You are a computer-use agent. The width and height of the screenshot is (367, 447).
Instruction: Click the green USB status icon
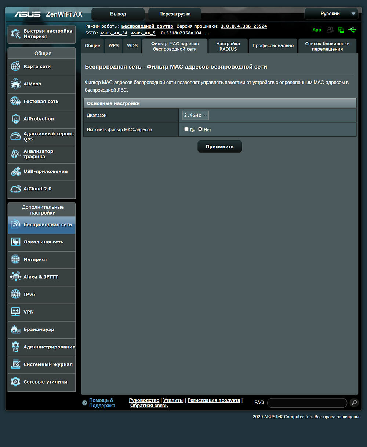(352, 30)
